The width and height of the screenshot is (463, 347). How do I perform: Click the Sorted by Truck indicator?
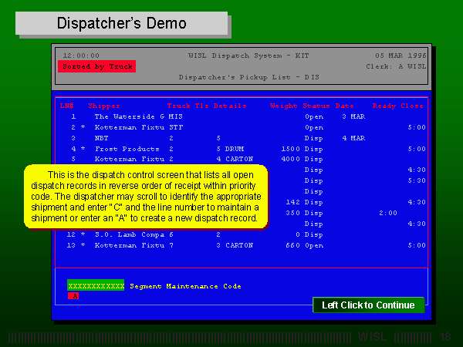pyautogui.click(x=97, y=66)
